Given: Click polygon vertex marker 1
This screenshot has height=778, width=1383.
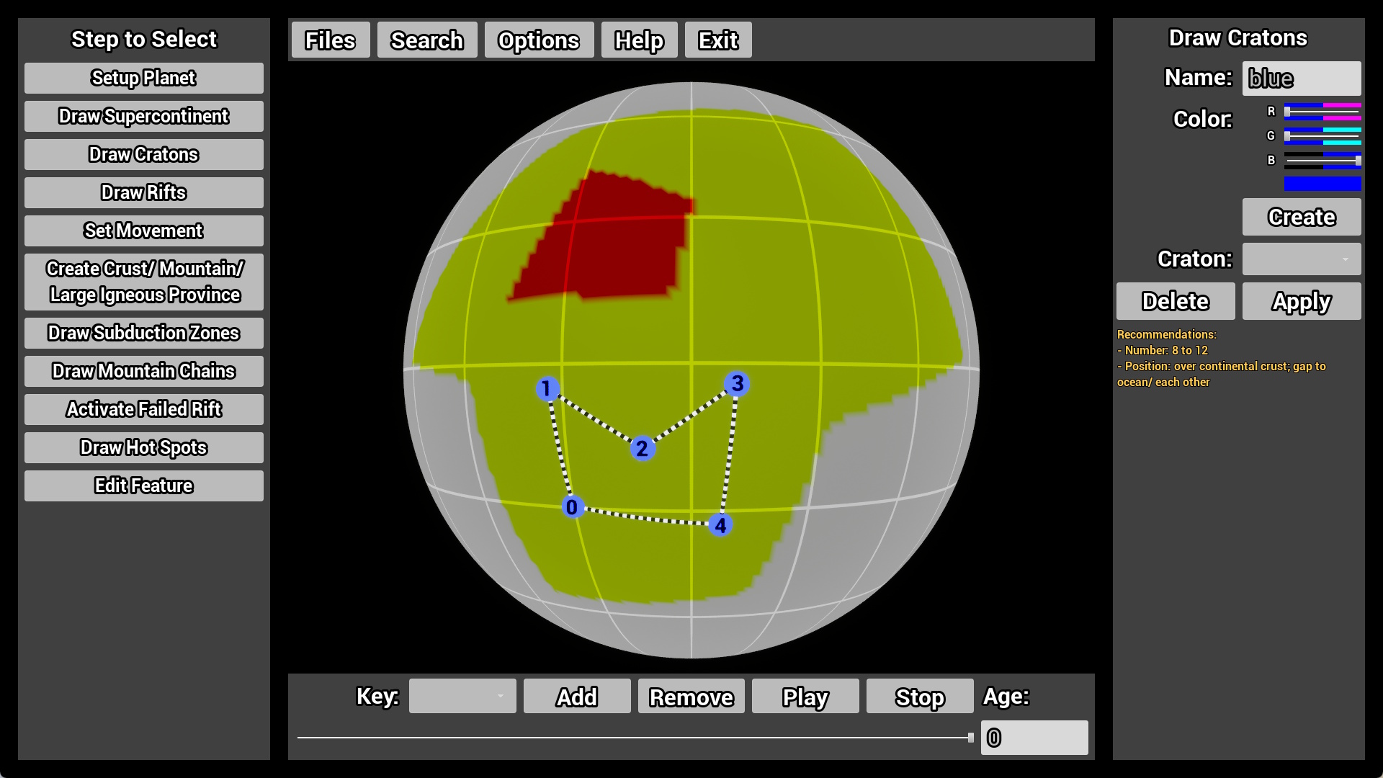Looking at the screenshot, I should (x=547, y=389).
